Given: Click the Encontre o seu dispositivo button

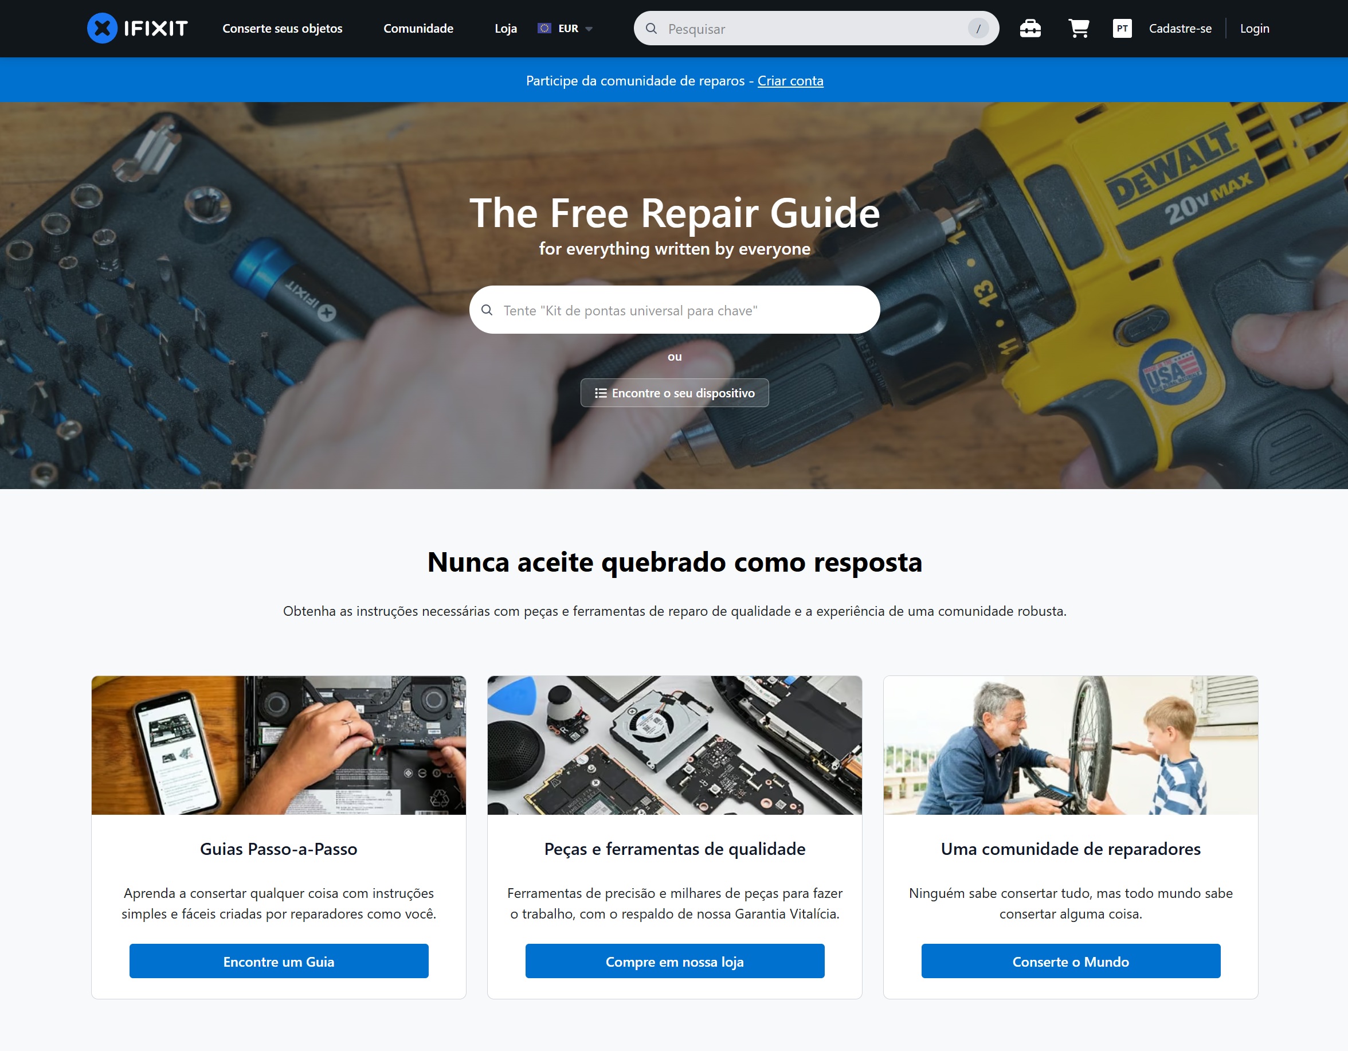Looking at the screenshot, I should click(x=675, y=393).
